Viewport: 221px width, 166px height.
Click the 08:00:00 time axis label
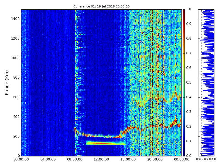click(75, 159)
